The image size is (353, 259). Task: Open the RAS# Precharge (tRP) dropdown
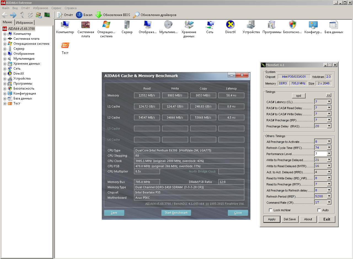pos(329,120)
